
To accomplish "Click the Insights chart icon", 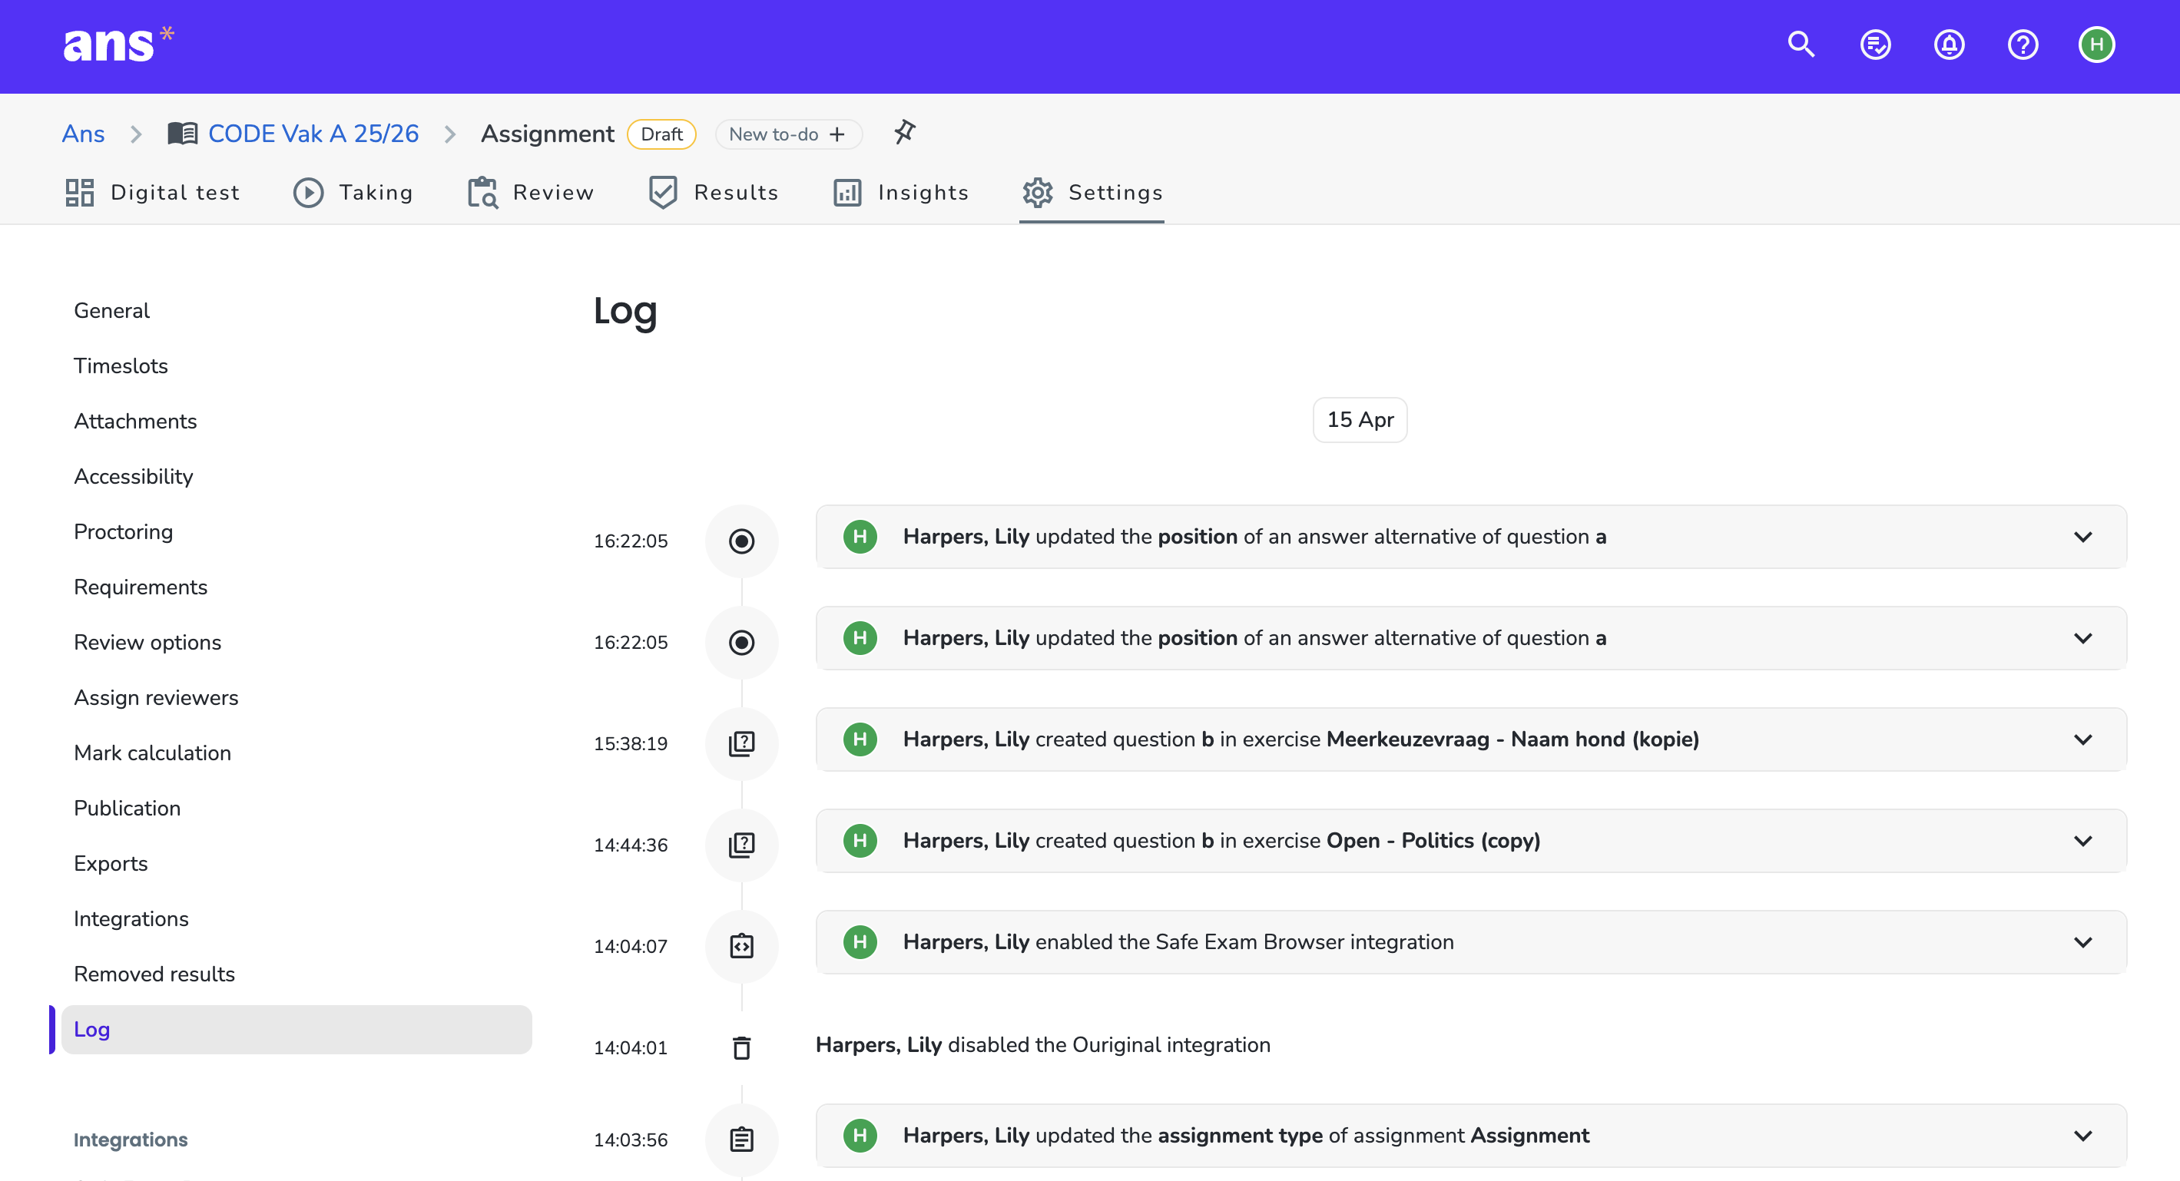I will (847, 193).
